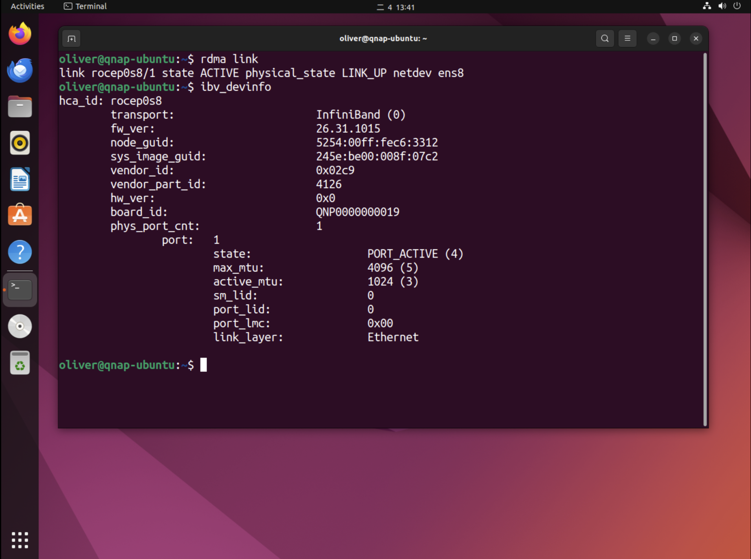
Task: Open network status in the top bar
Action: [x=707, y=6]
